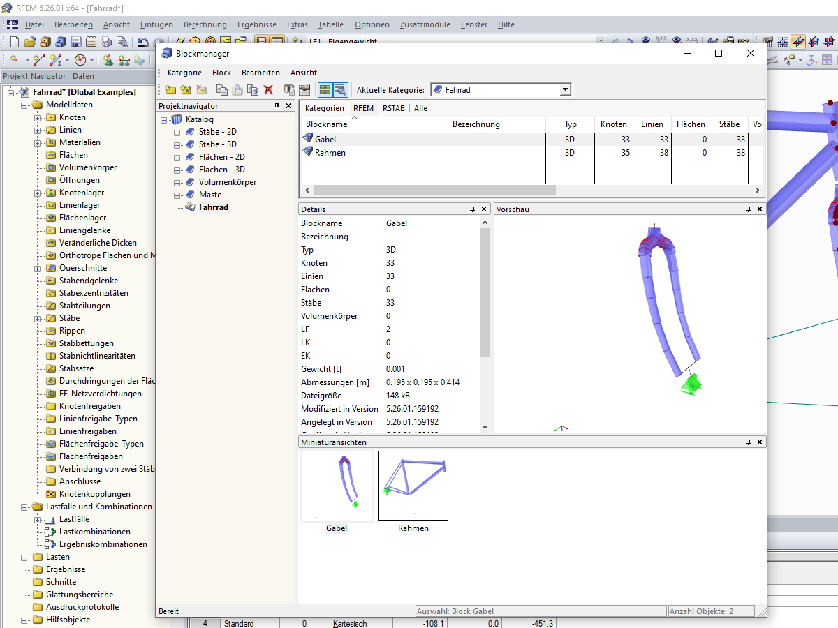Collapse the Modelldaten folder
Viewport: 838px width, 628px height.
(25, 105)
